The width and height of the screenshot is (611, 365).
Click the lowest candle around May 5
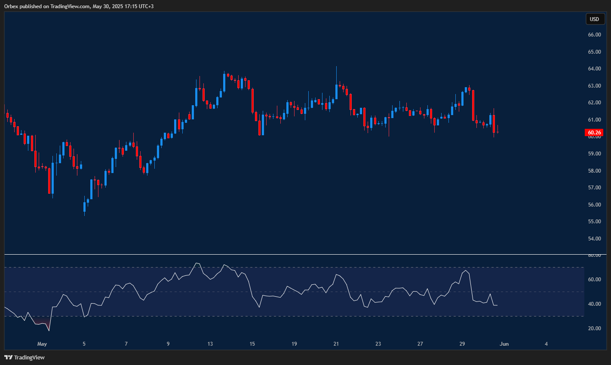[x=84, y=206]
